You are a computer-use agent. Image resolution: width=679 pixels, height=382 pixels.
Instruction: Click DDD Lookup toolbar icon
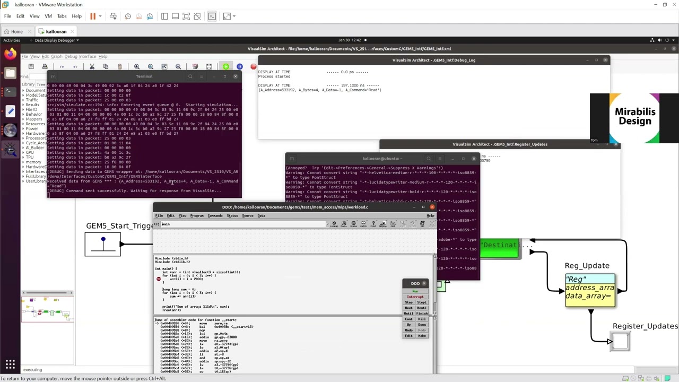point(334,224)
